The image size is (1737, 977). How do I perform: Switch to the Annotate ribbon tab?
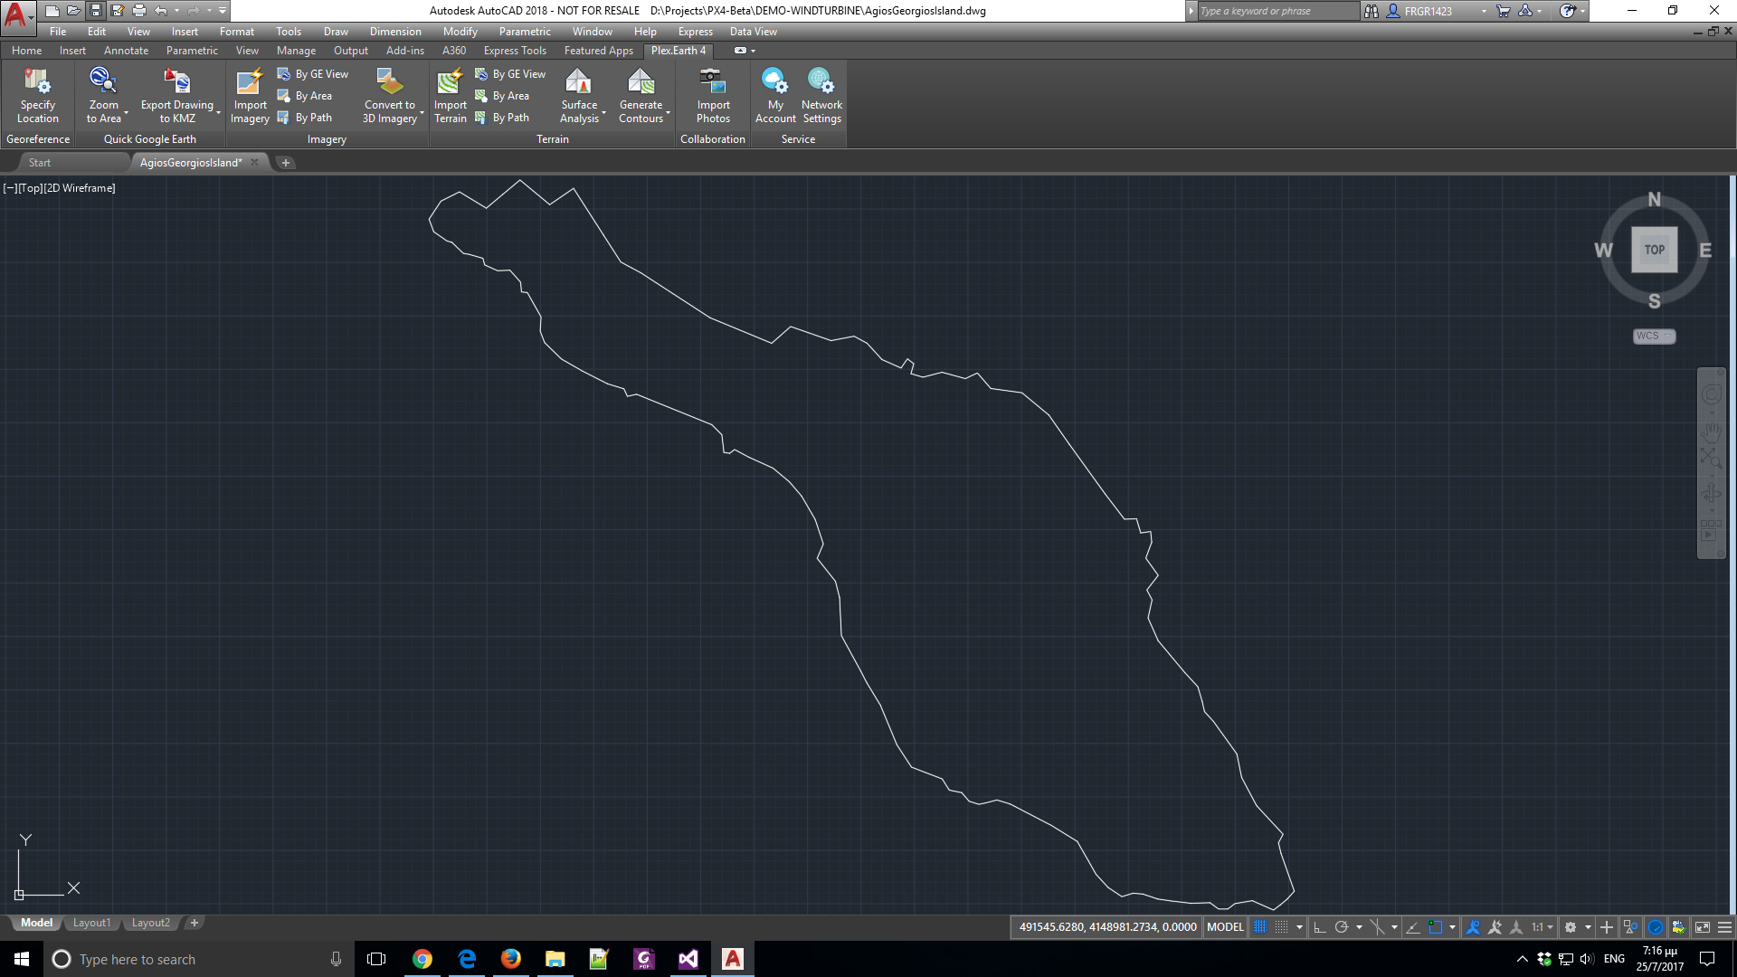pos(126,51)
